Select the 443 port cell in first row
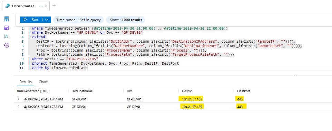This screenshot has height=131, width=332. pyautogui.click(x=240, y=99)
